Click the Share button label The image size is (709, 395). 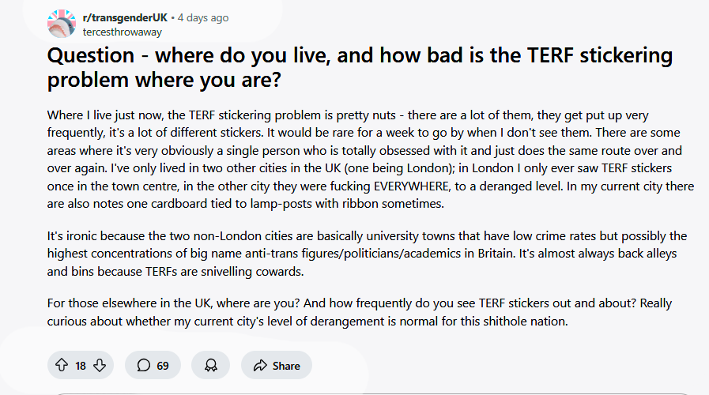click(286, 366)
